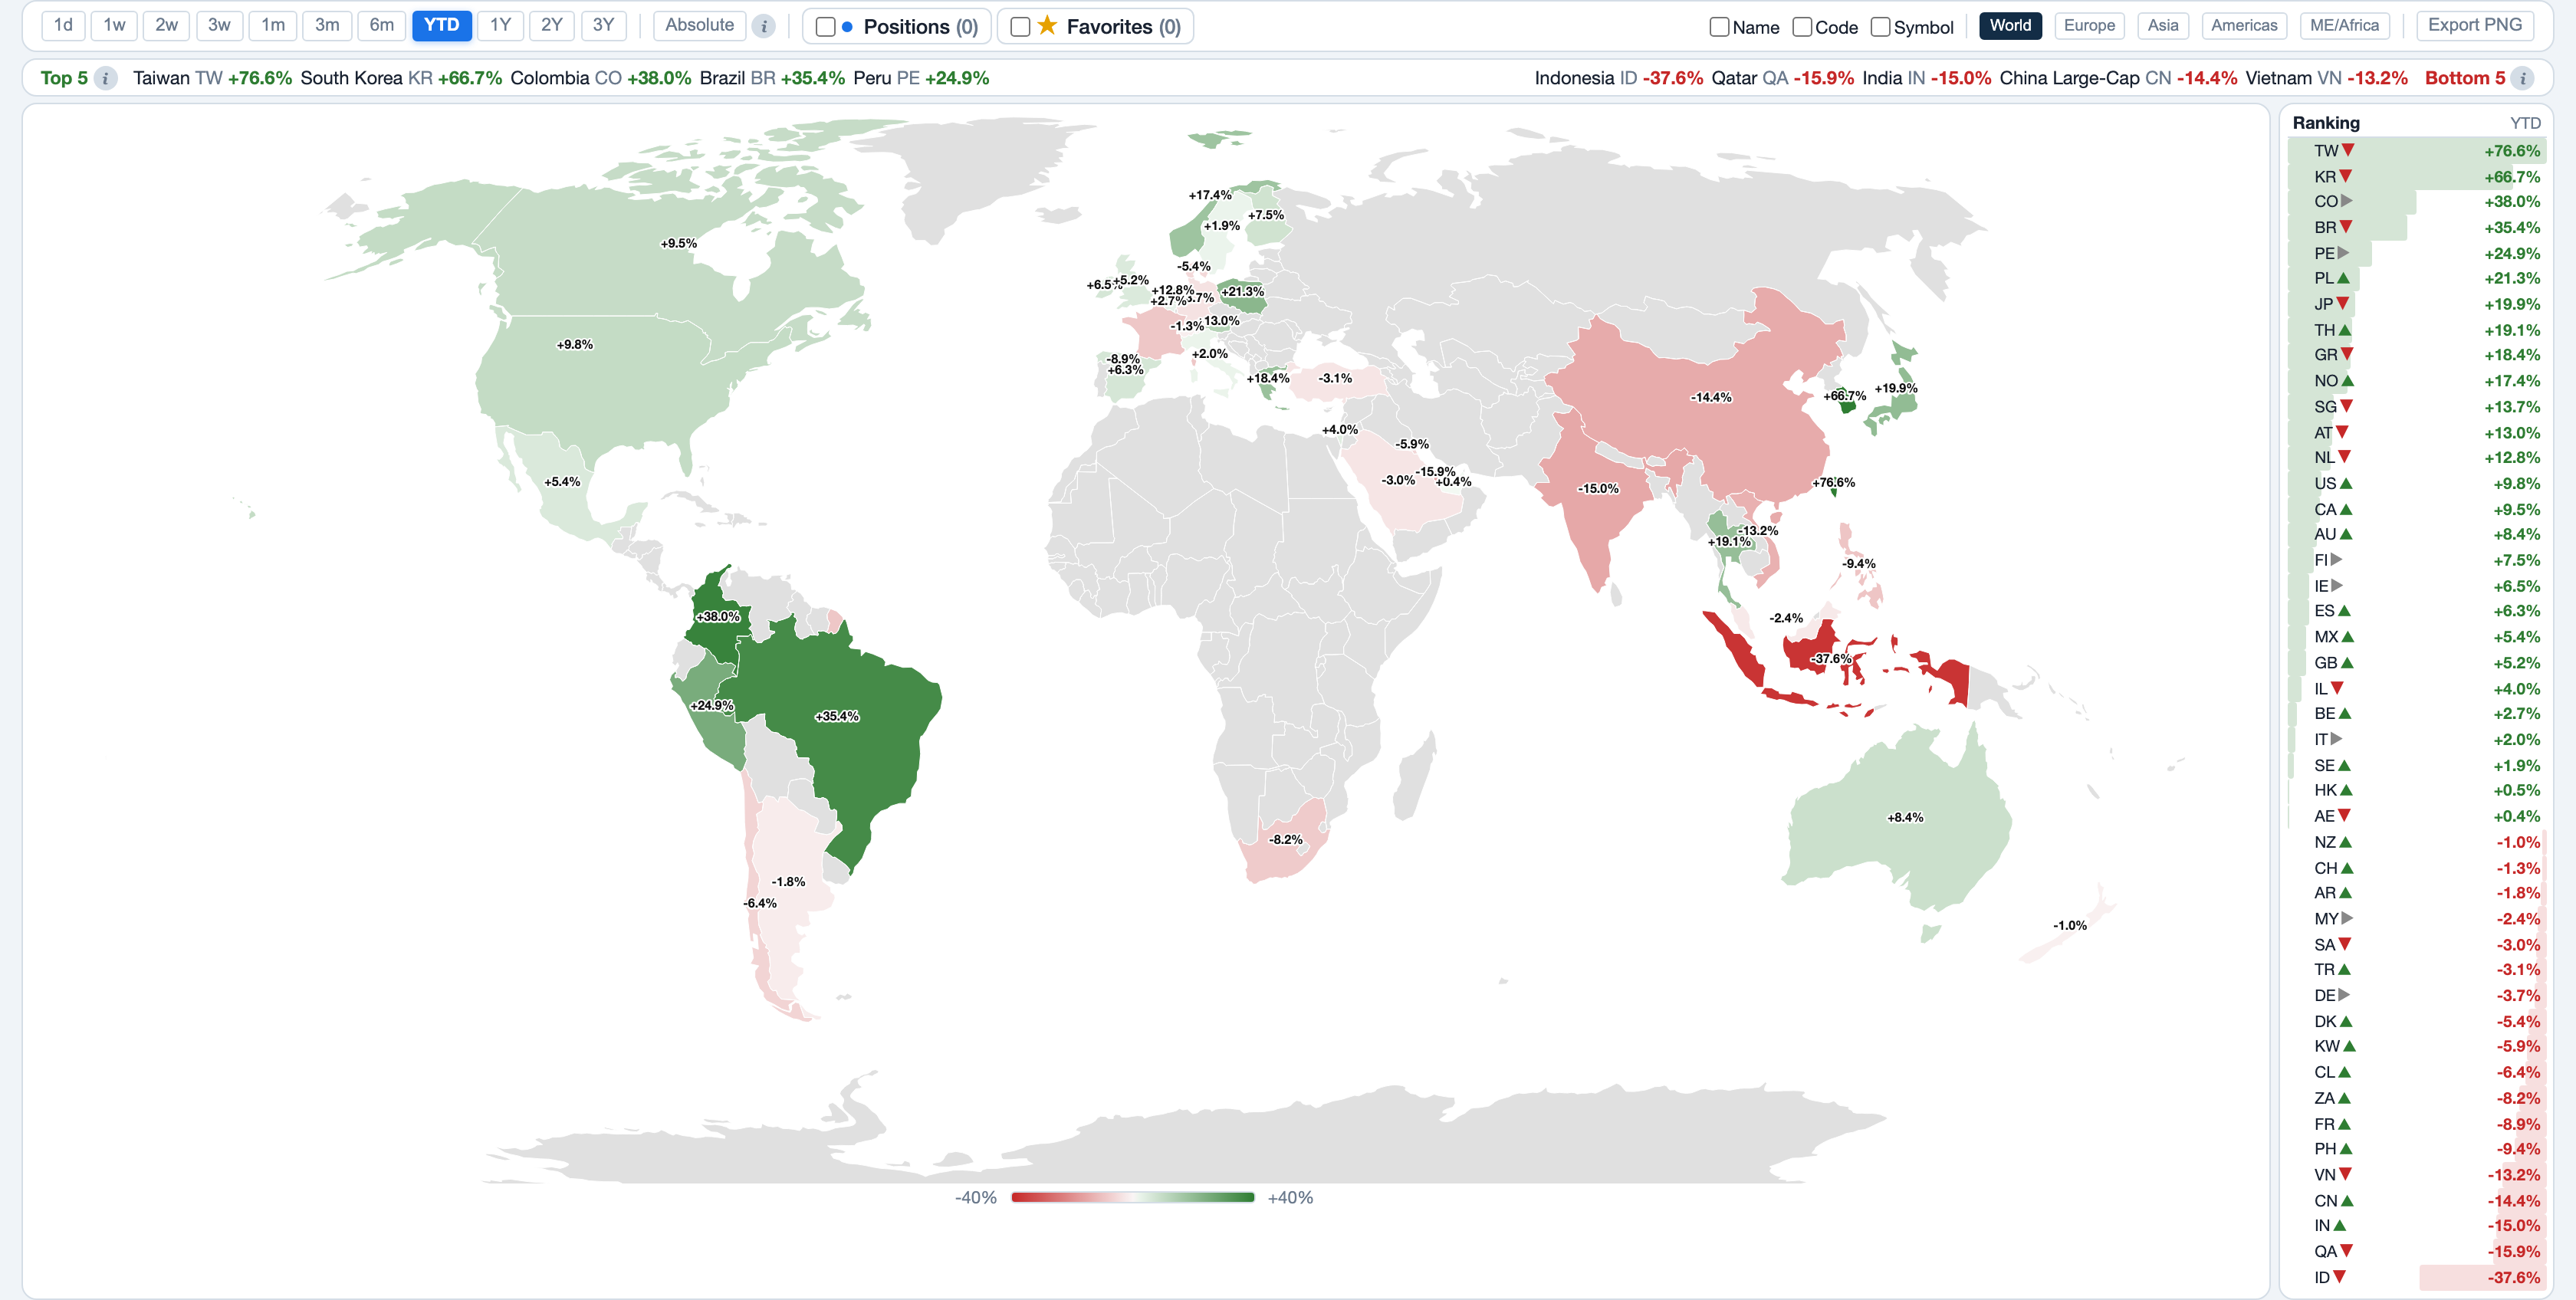
Task: Click the grey arrow next to MY
Action: 2347,918
